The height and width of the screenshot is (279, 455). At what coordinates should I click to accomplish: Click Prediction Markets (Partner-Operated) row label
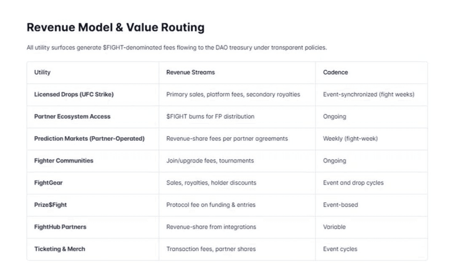(89, 139)
